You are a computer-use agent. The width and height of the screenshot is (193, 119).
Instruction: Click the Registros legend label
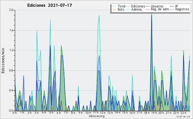(182, 9)
